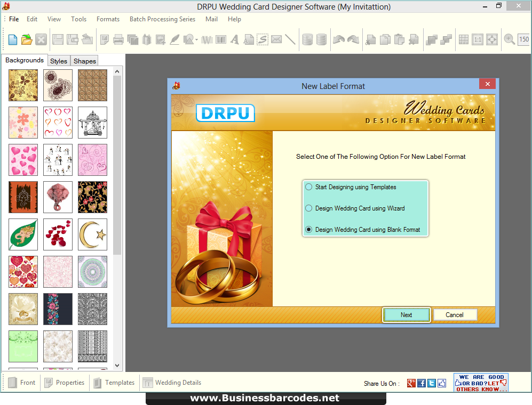Image resolution: width=532 pixels, height=405 pixels.
Task: Click the insert picture toolbar icon
Action: point(161,39)
